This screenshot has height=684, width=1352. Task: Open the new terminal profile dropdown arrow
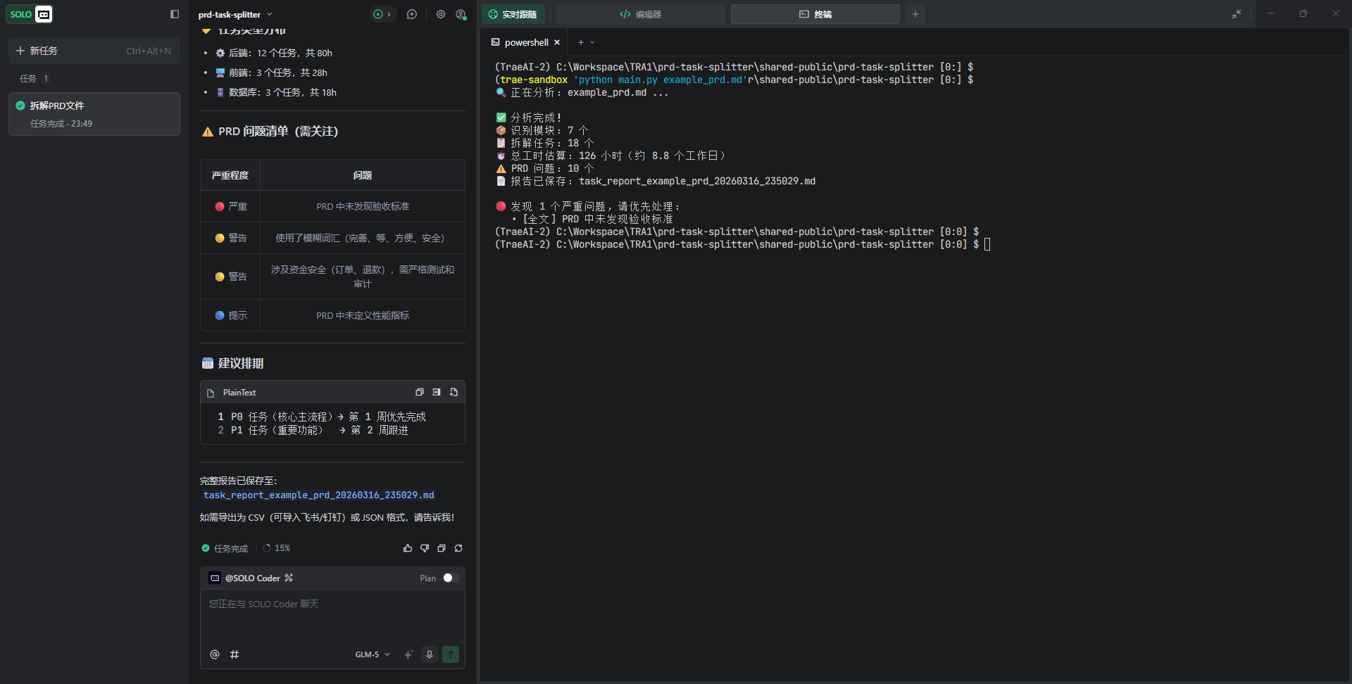[x=592, y=42]
